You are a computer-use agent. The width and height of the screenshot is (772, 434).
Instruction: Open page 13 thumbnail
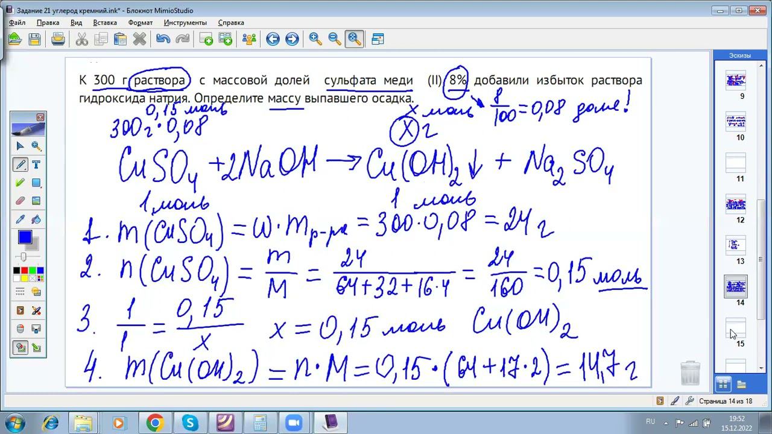point(736,245)
